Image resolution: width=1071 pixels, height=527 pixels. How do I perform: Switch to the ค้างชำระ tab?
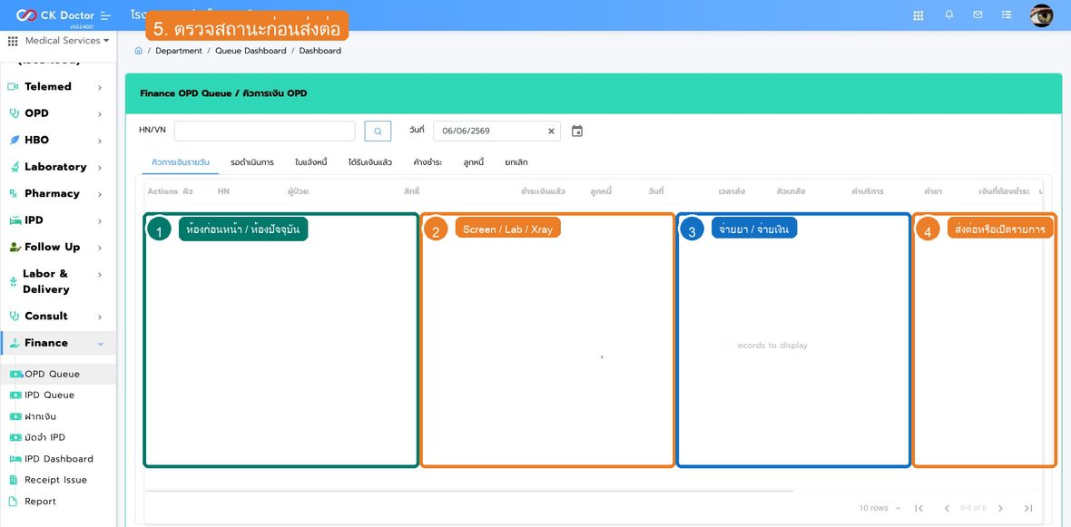(x=427, y=162)
